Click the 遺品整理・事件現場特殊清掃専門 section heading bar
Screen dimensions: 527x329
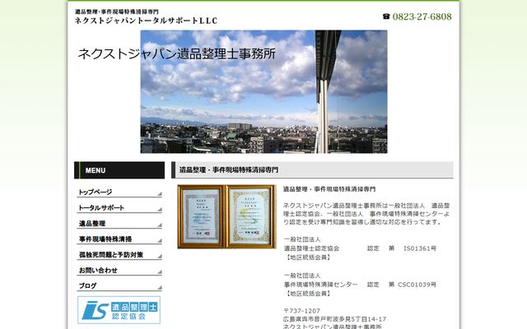(x=312, y=170)
